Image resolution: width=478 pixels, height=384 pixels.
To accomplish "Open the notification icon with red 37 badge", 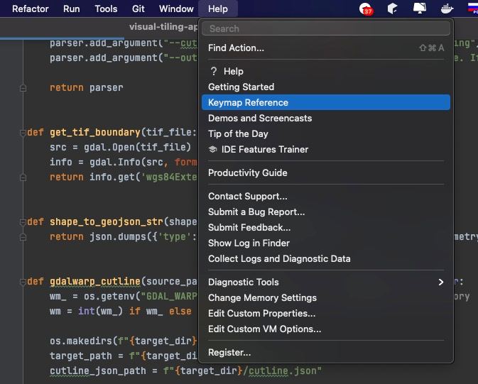I will click(366, 9).
